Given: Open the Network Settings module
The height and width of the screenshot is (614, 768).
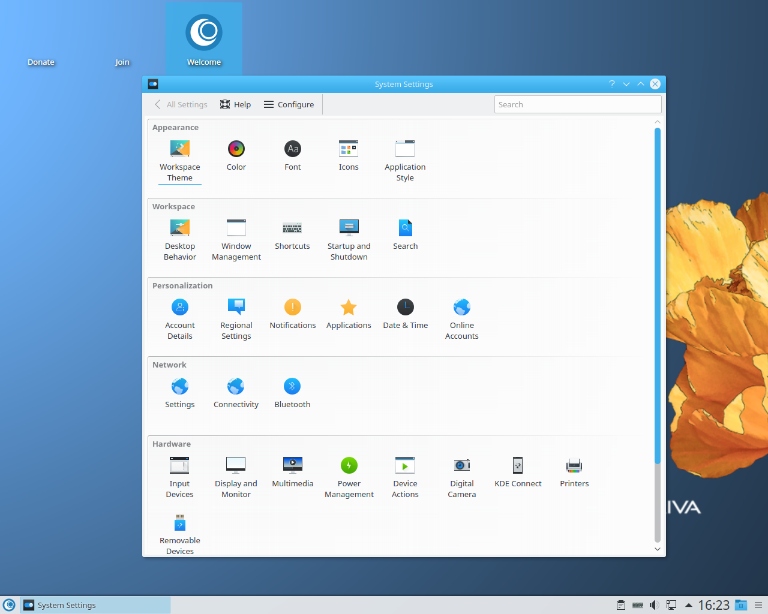Looking at the screenshot, I should (180, 393).
